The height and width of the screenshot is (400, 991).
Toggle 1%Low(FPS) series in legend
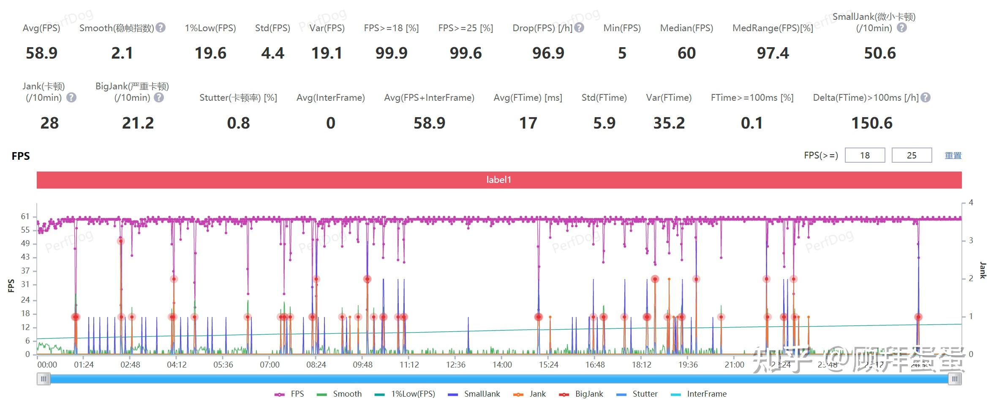click(405, 394)
